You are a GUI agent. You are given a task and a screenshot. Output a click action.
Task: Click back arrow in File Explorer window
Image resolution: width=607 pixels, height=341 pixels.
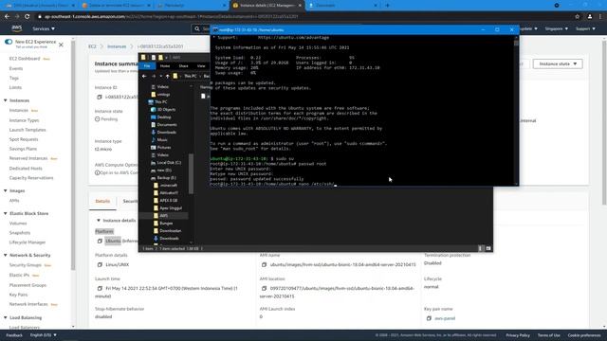pos(144,76)
